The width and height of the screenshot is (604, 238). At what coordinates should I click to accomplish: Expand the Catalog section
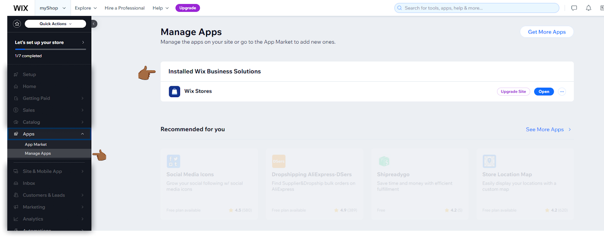pyautogui.click(x=49, y=122)
